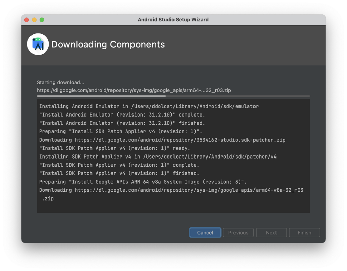
Task: Click the Android Emulator "complete" log line
Action: click(x=122, y=115)
